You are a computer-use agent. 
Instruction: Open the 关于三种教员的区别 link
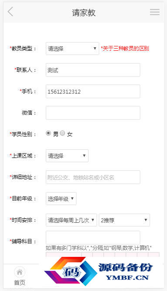(x=125, y=49)
